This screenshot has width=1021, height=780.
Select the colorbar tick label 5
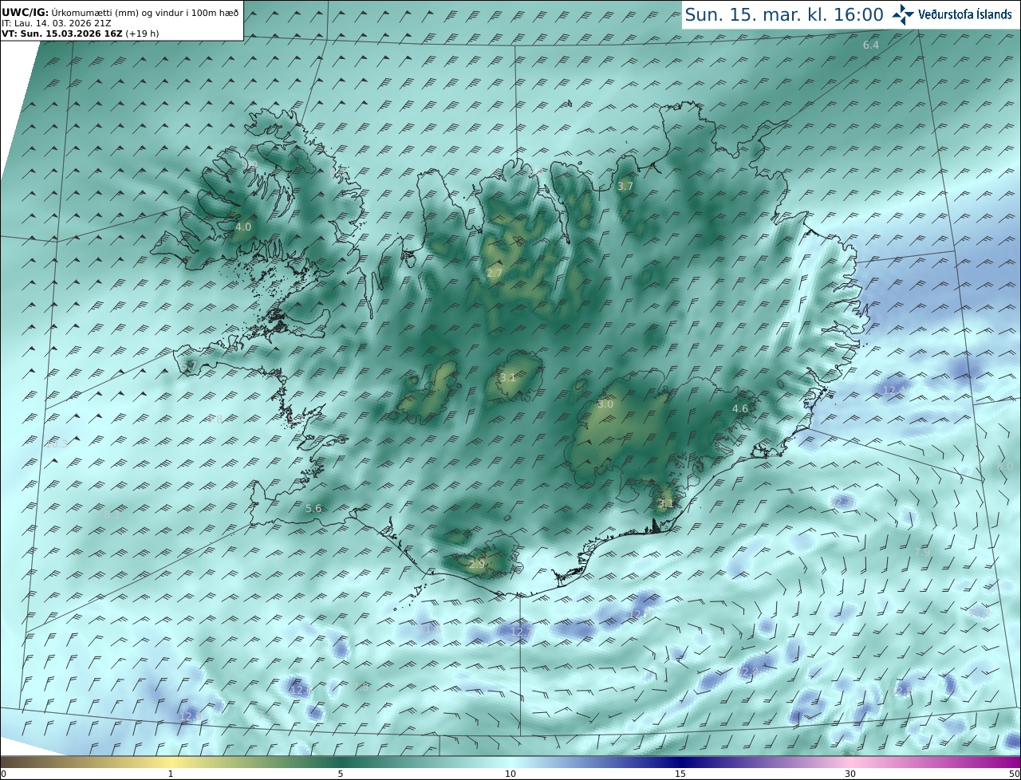point(341,774)
